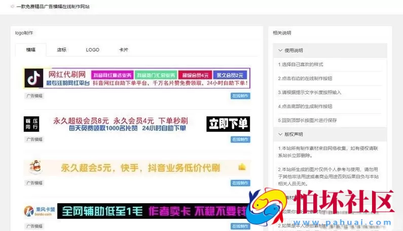Click 广告横幅 tag under 网红代刷网 banner
The image size is (403, 231).
click(34, 96)
